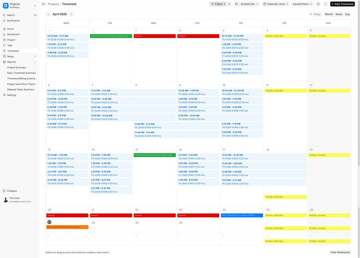Click the Search magnifier icon in sidebar
Viewport: 360px width, 258px height.
coord(4,15)
